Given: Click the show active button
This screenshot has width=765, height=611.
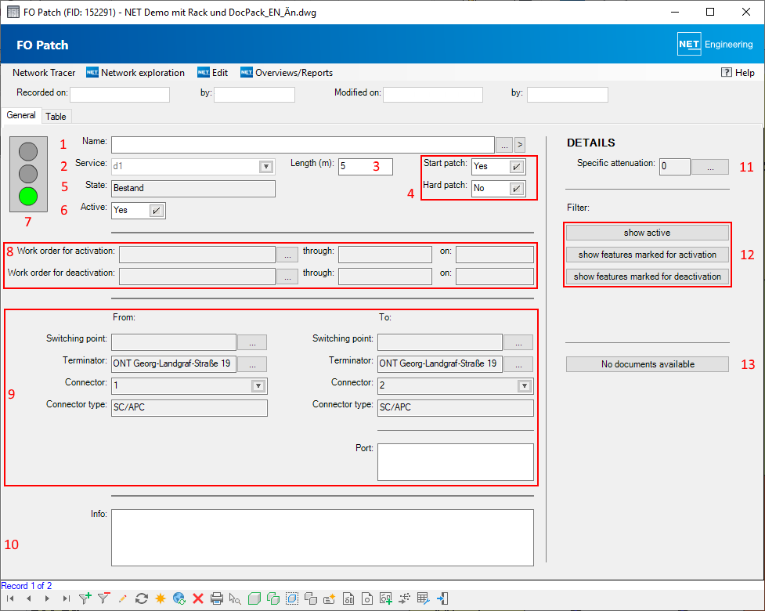Looking at the screenshot, I should click(x=648, y=233).
